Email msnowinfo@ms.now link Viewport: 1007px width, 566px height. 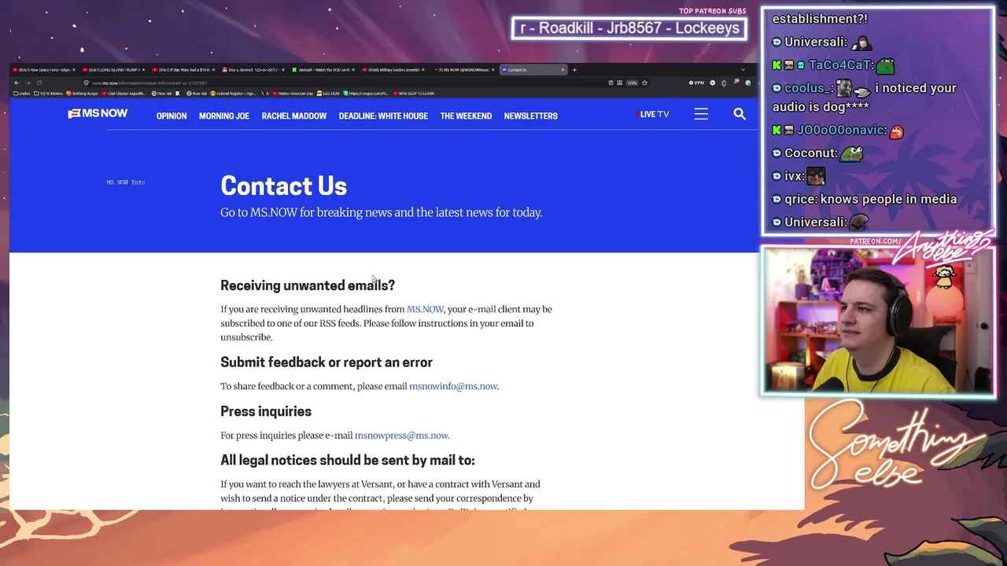tap(453, 386)
